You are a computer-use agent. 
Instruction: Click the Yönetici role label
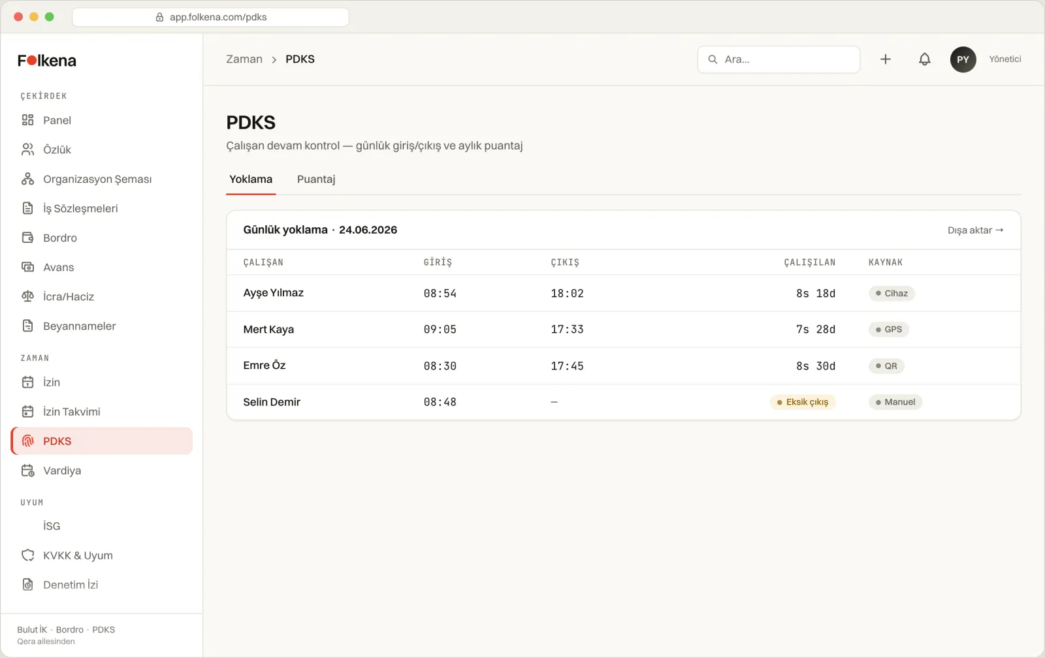click(x=1005, y=59)
